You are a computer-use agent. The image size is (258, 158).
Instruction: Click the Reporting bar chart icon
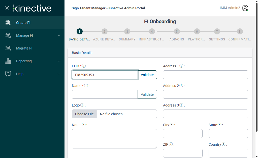8,61
